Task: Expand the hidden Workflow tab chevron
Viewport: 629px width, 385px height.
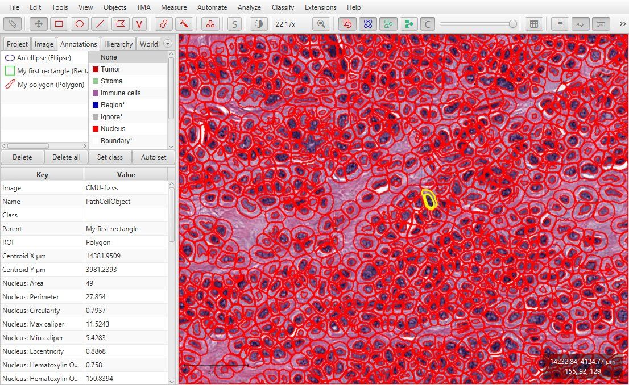Action: [x=168, y=44]
